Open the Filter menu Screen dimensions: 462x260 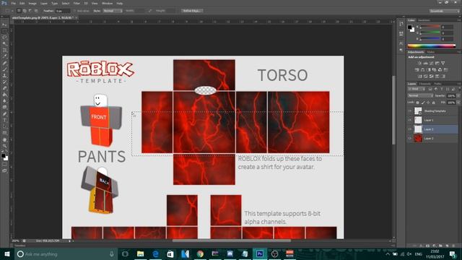77,4
